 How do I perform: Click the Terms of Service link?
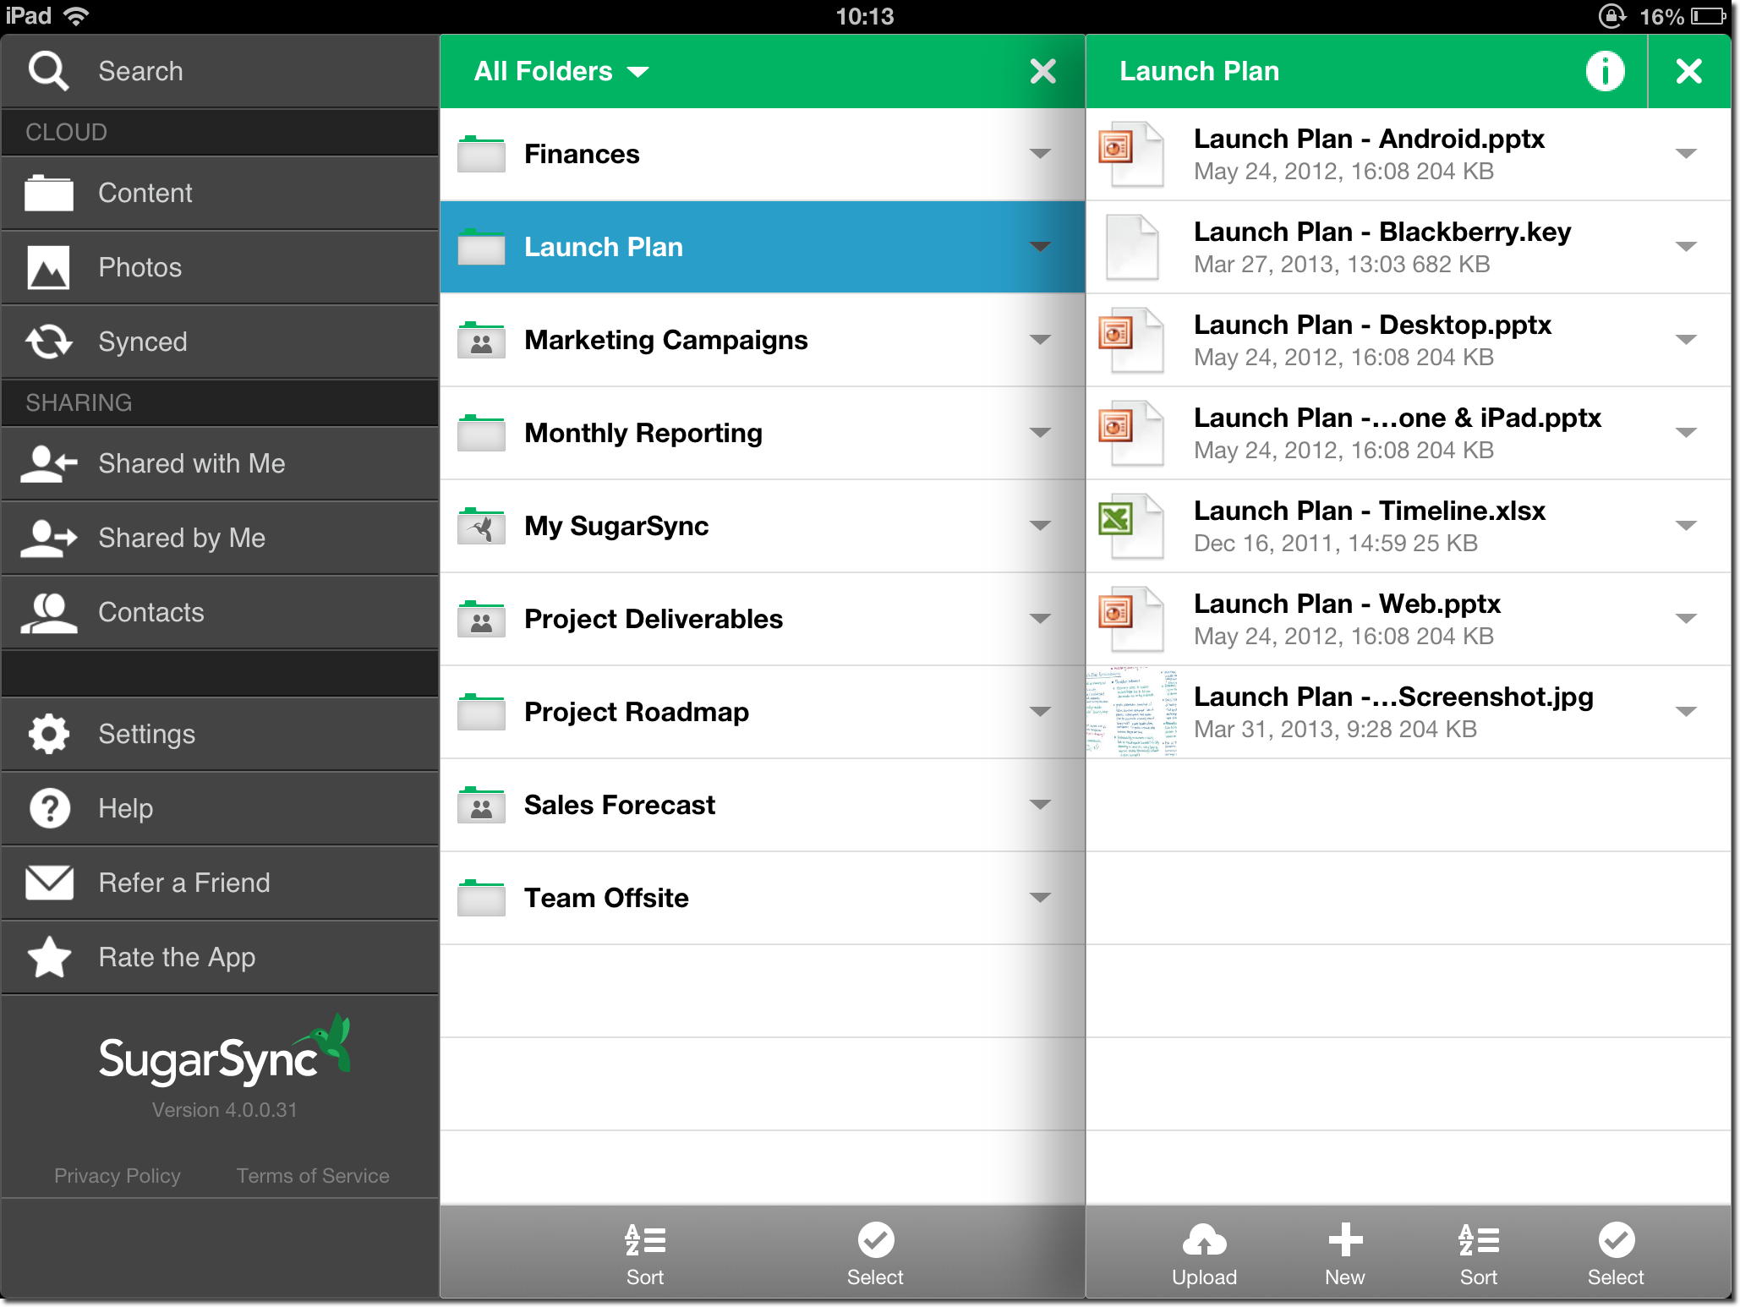312,1173
